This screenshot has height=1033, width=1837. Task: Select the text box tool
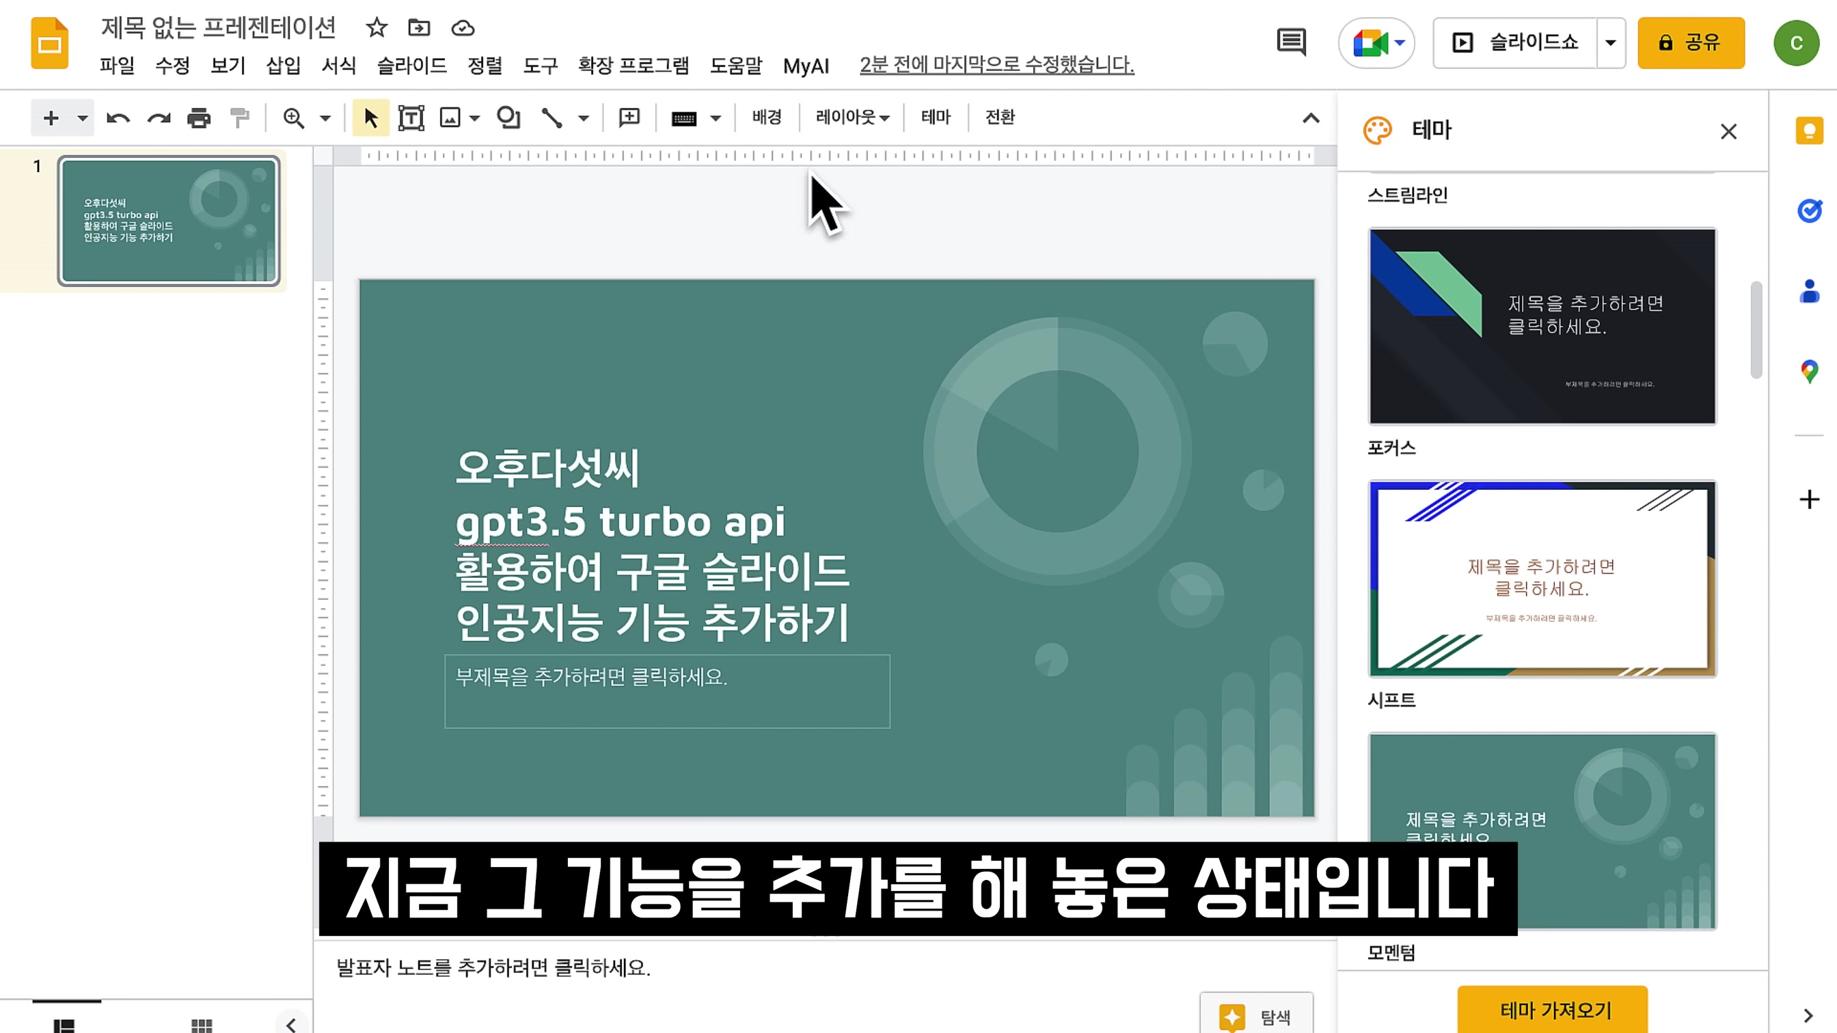(411, 118)
